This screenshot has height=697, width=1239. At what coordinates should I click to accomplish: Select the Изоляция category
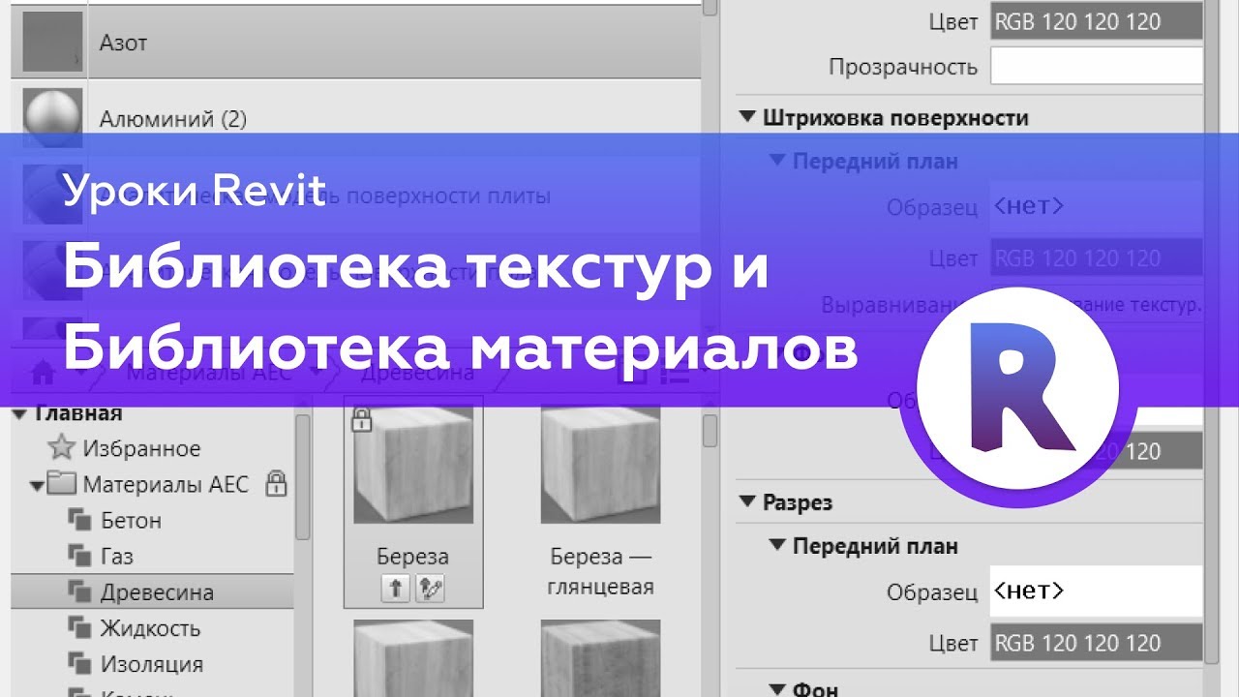click(152, 663)
